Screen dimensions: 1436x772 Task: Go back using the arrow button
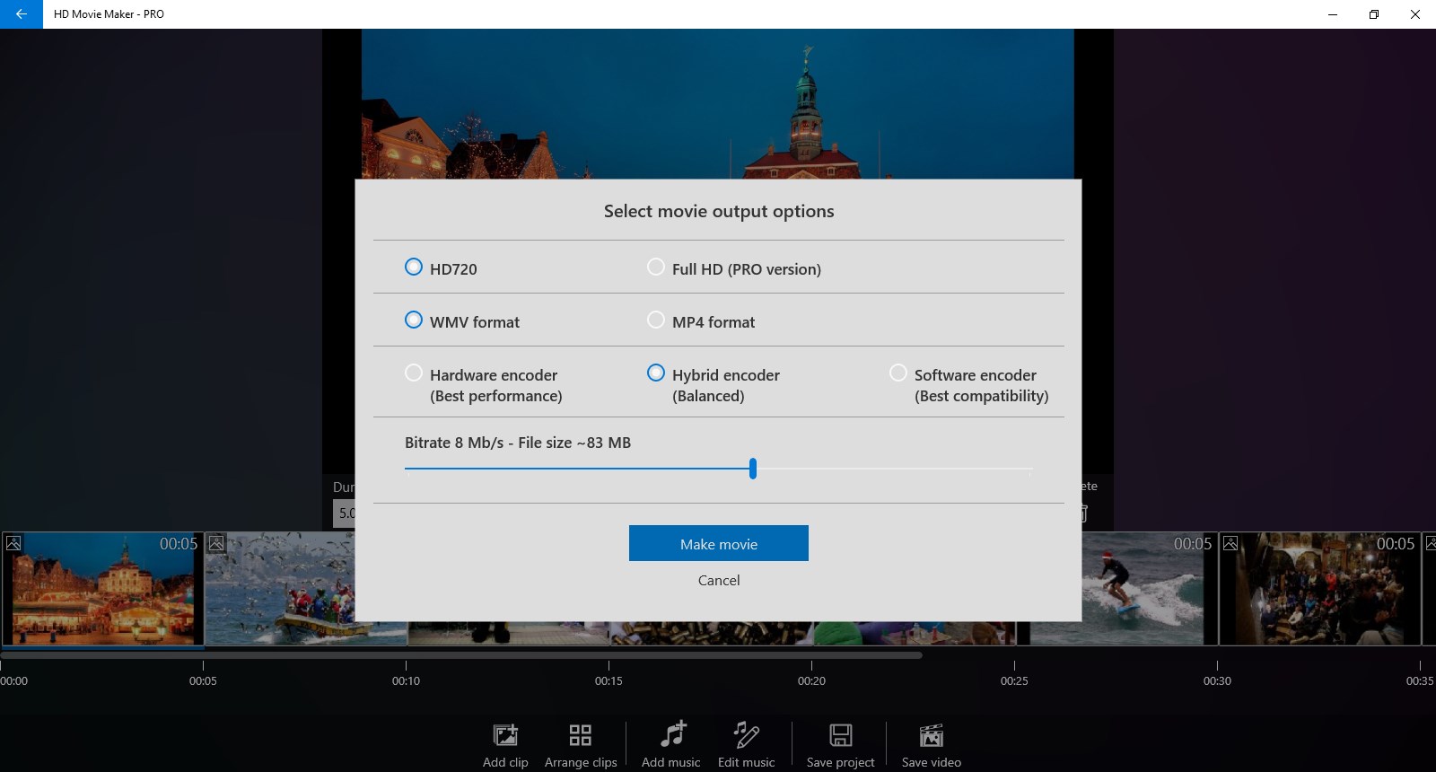point(21,14)
